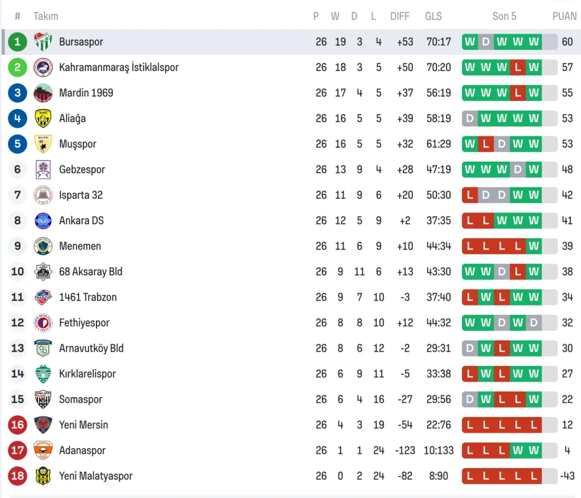Click the Bursaspor team logo

tap(43, 42)
